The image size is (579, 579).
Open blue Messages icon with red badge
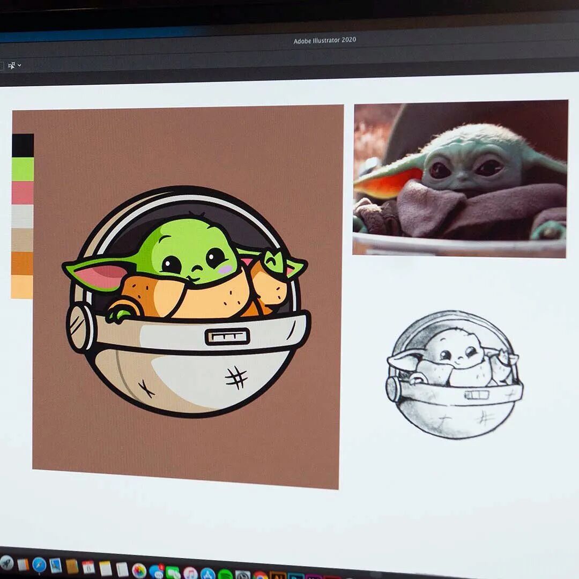point(156,571)
